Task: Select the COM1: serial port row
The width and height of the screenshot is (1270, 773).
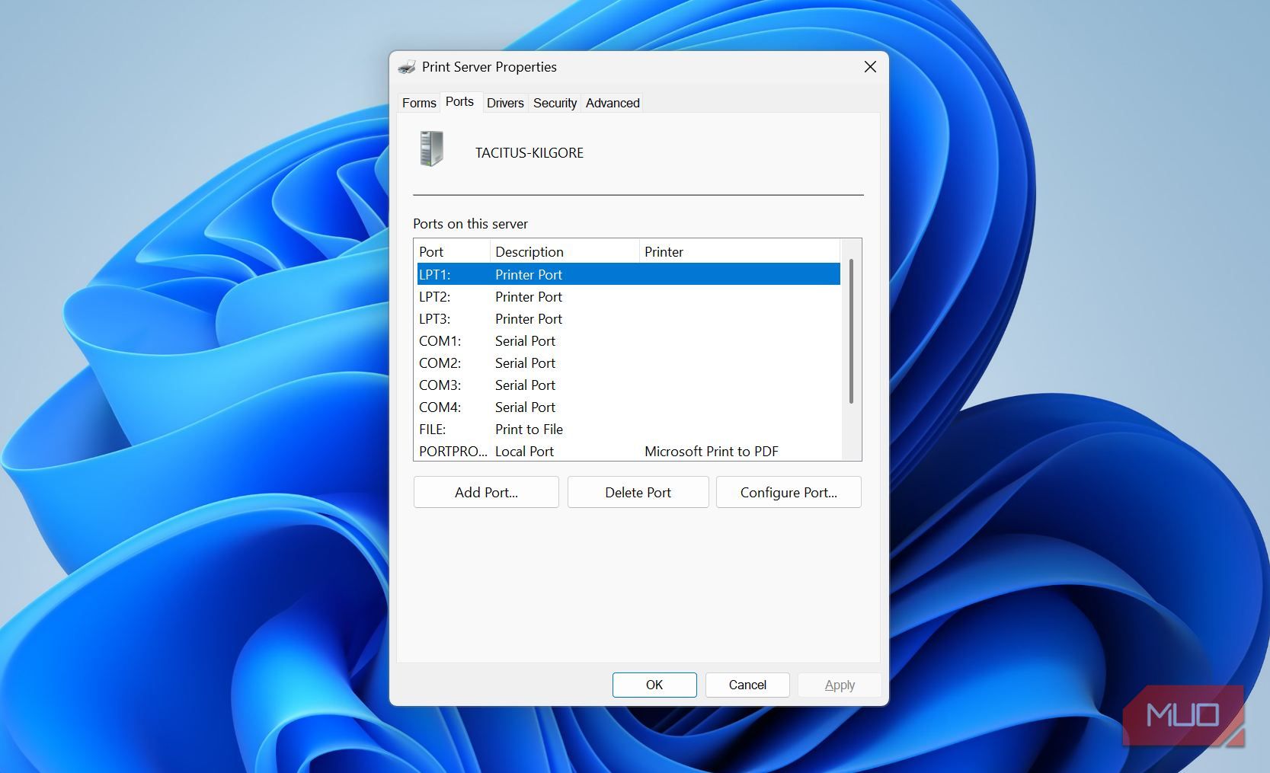Action: click(x=629, y=340)
